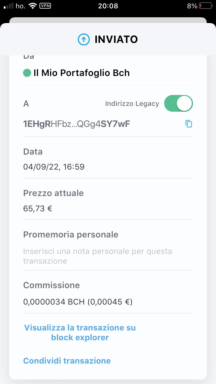Tap the VPN indicator in status bar
Viewport: 216px width, 384px height.
click(x=45, y=6)
